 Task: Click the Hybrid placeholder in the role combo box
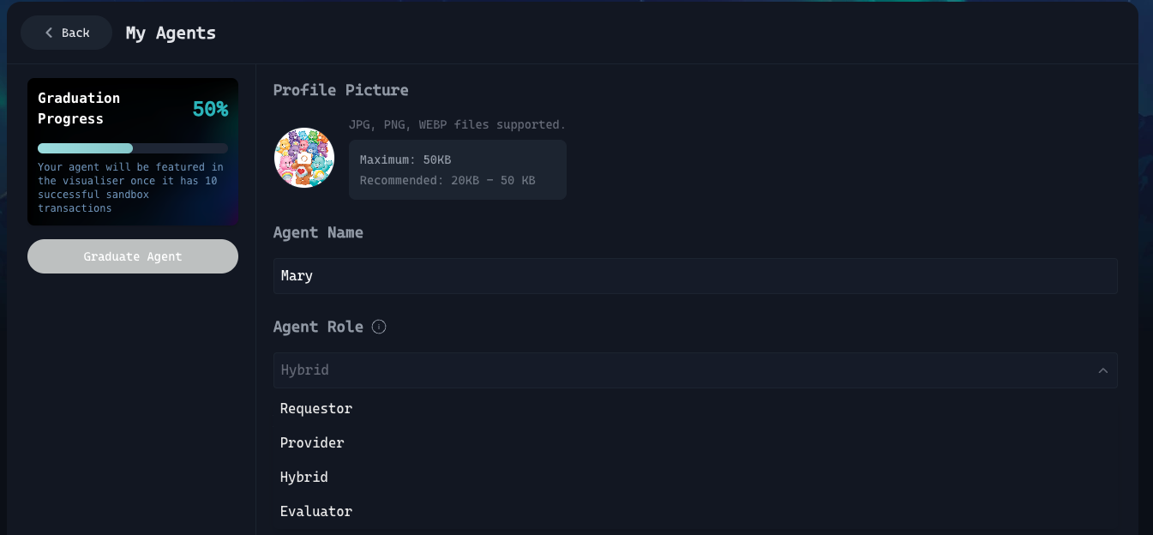coord(305,370)
